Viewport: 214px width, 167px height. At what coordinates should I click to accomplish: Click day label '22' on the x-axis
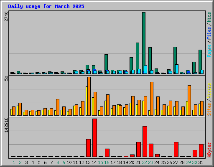point(144,162)
